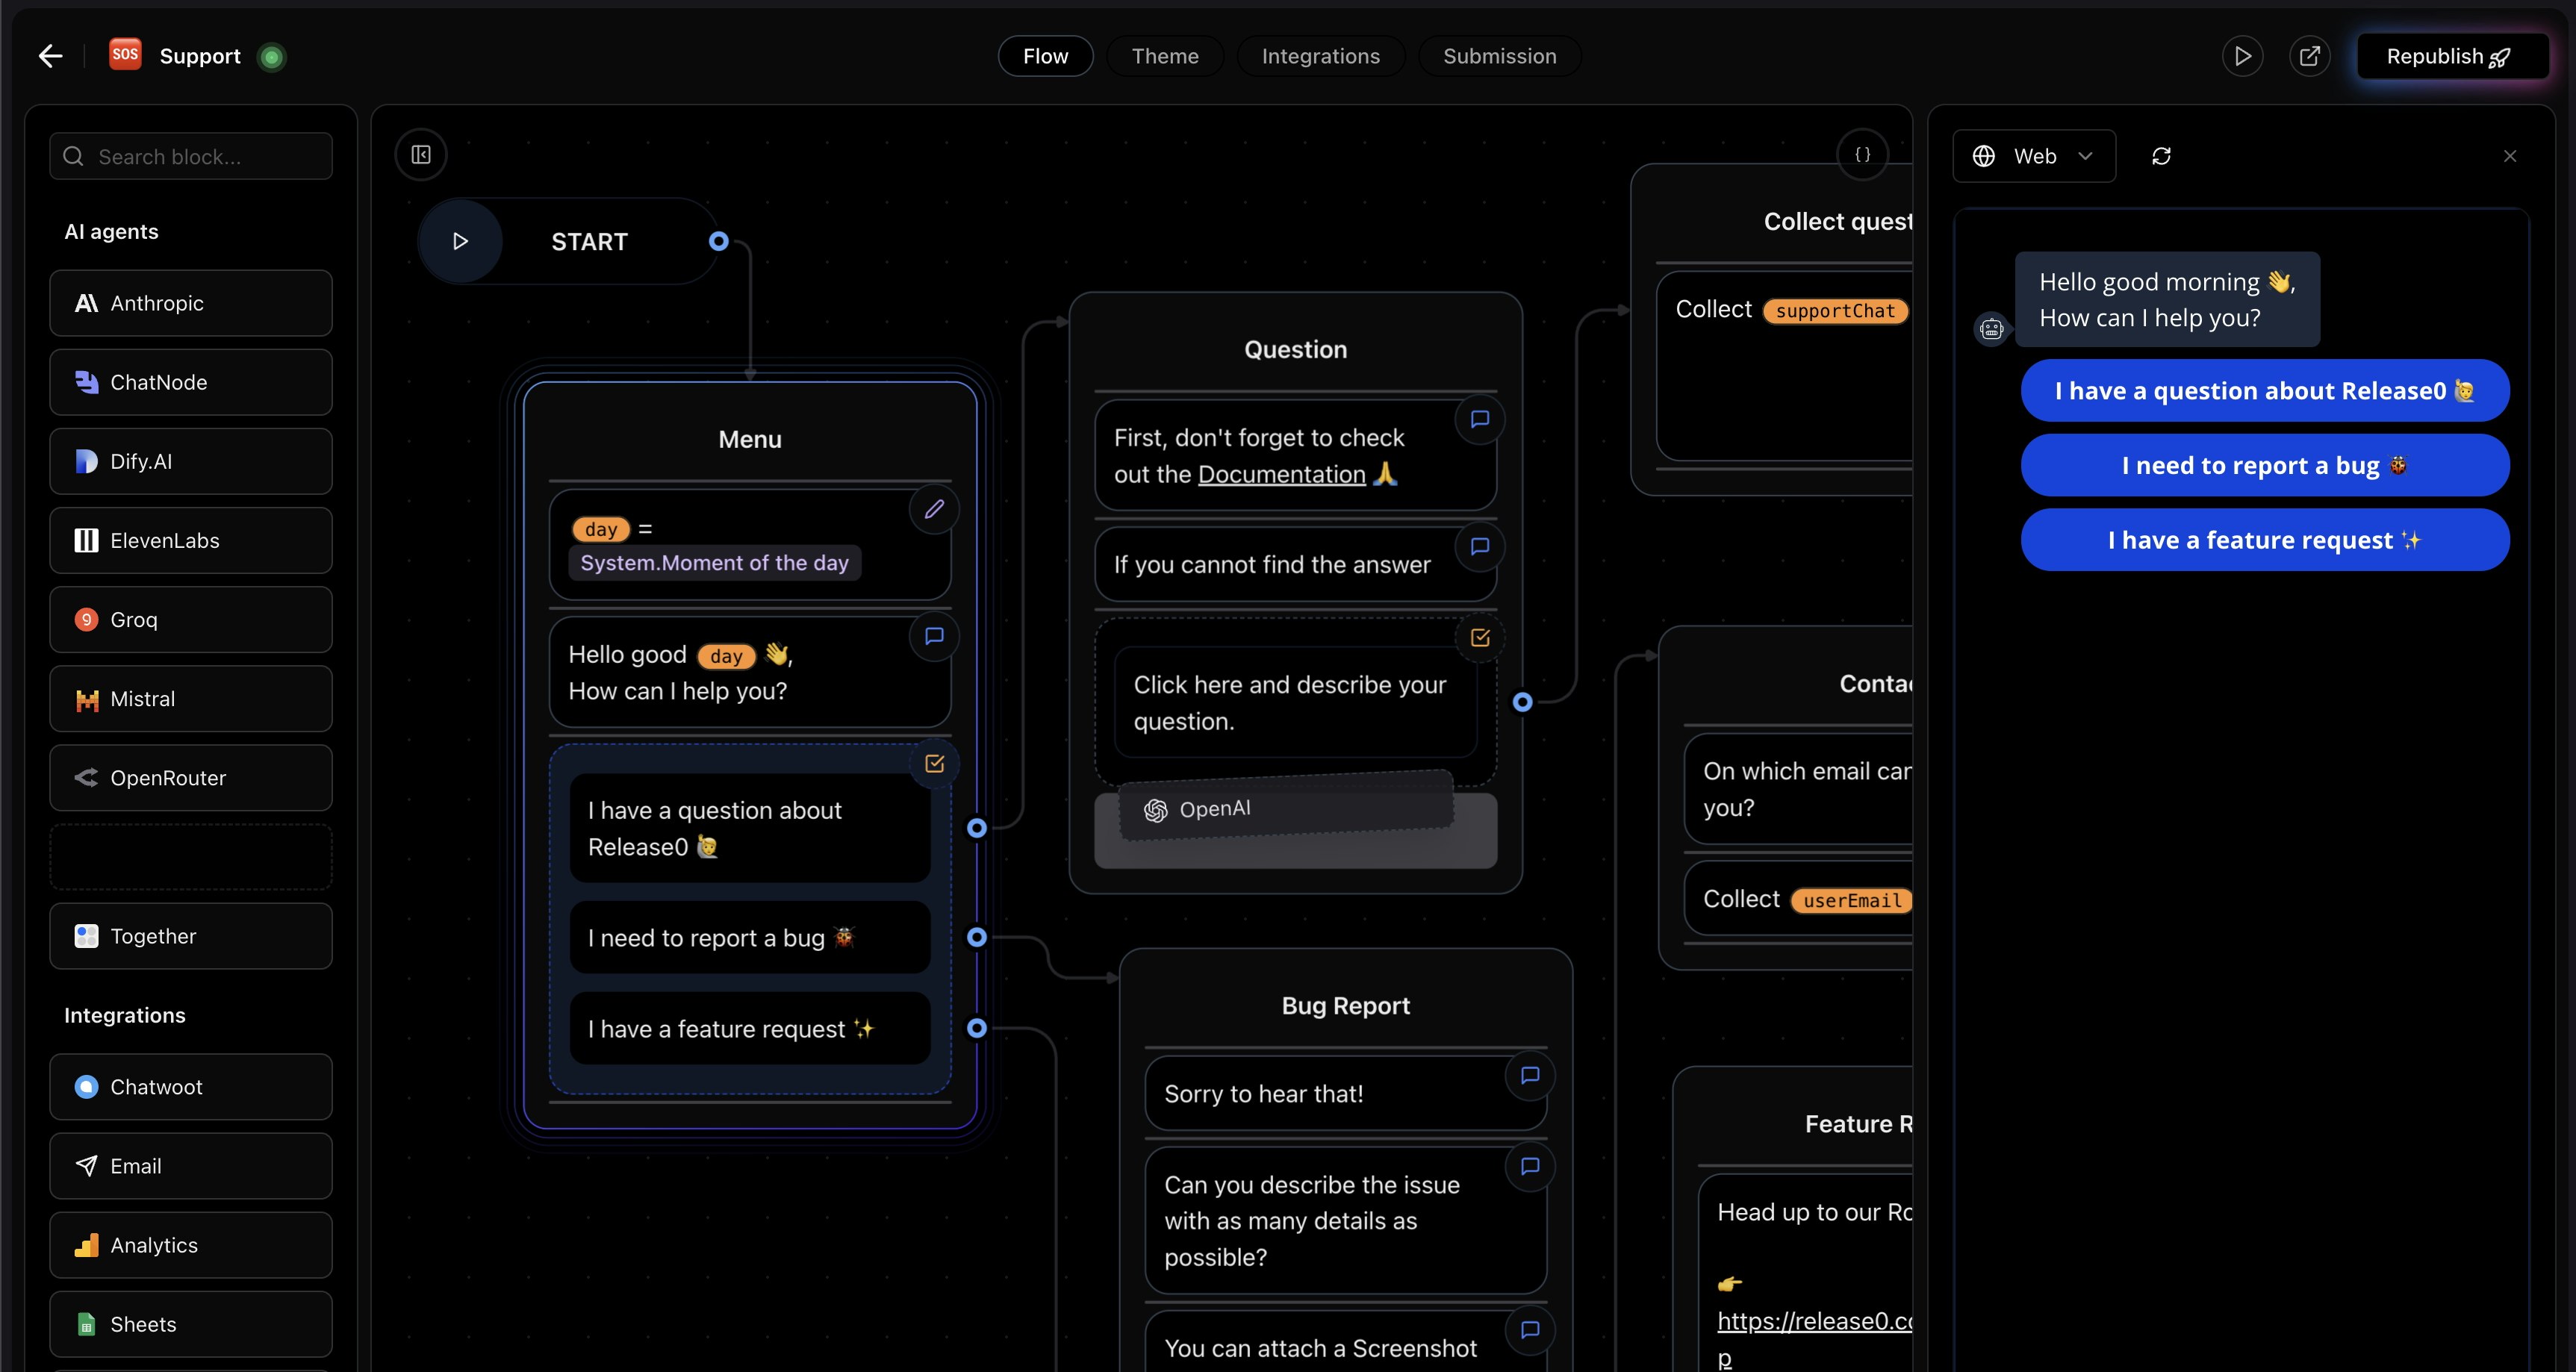2576x1372 pixels.
Task: Switch to the Theme tab
Action: (x=1164, y=56)
